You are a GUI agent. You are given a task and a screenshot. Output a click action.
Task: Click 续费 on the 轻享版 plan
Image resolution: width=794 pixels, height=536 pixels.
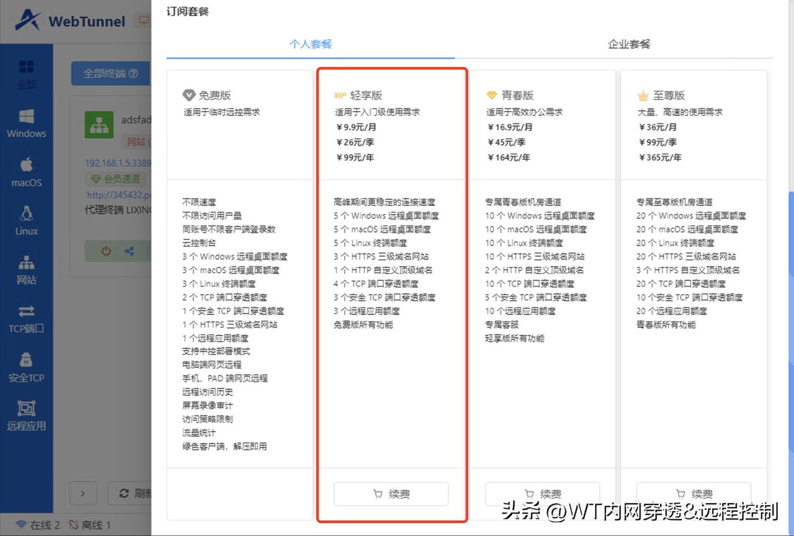pyautogui.click(x=391, y=494)
